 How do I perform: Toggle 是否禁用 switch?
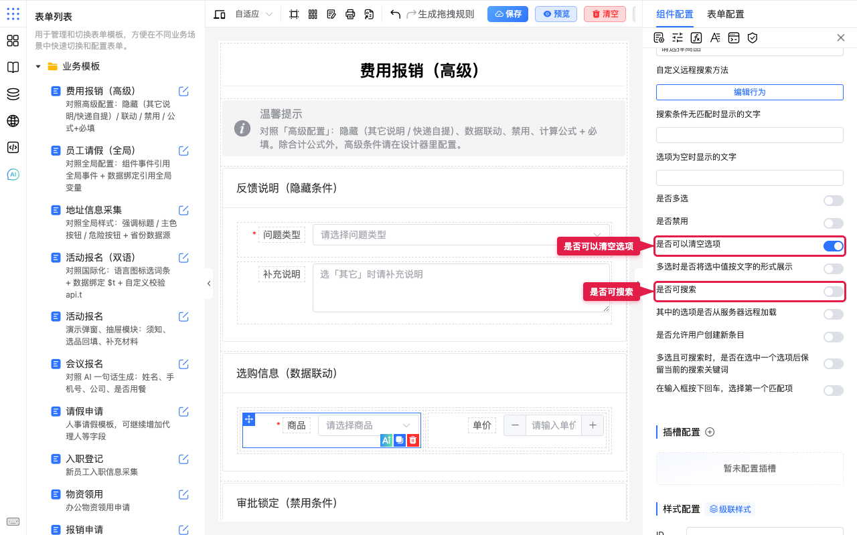[834, 223]
